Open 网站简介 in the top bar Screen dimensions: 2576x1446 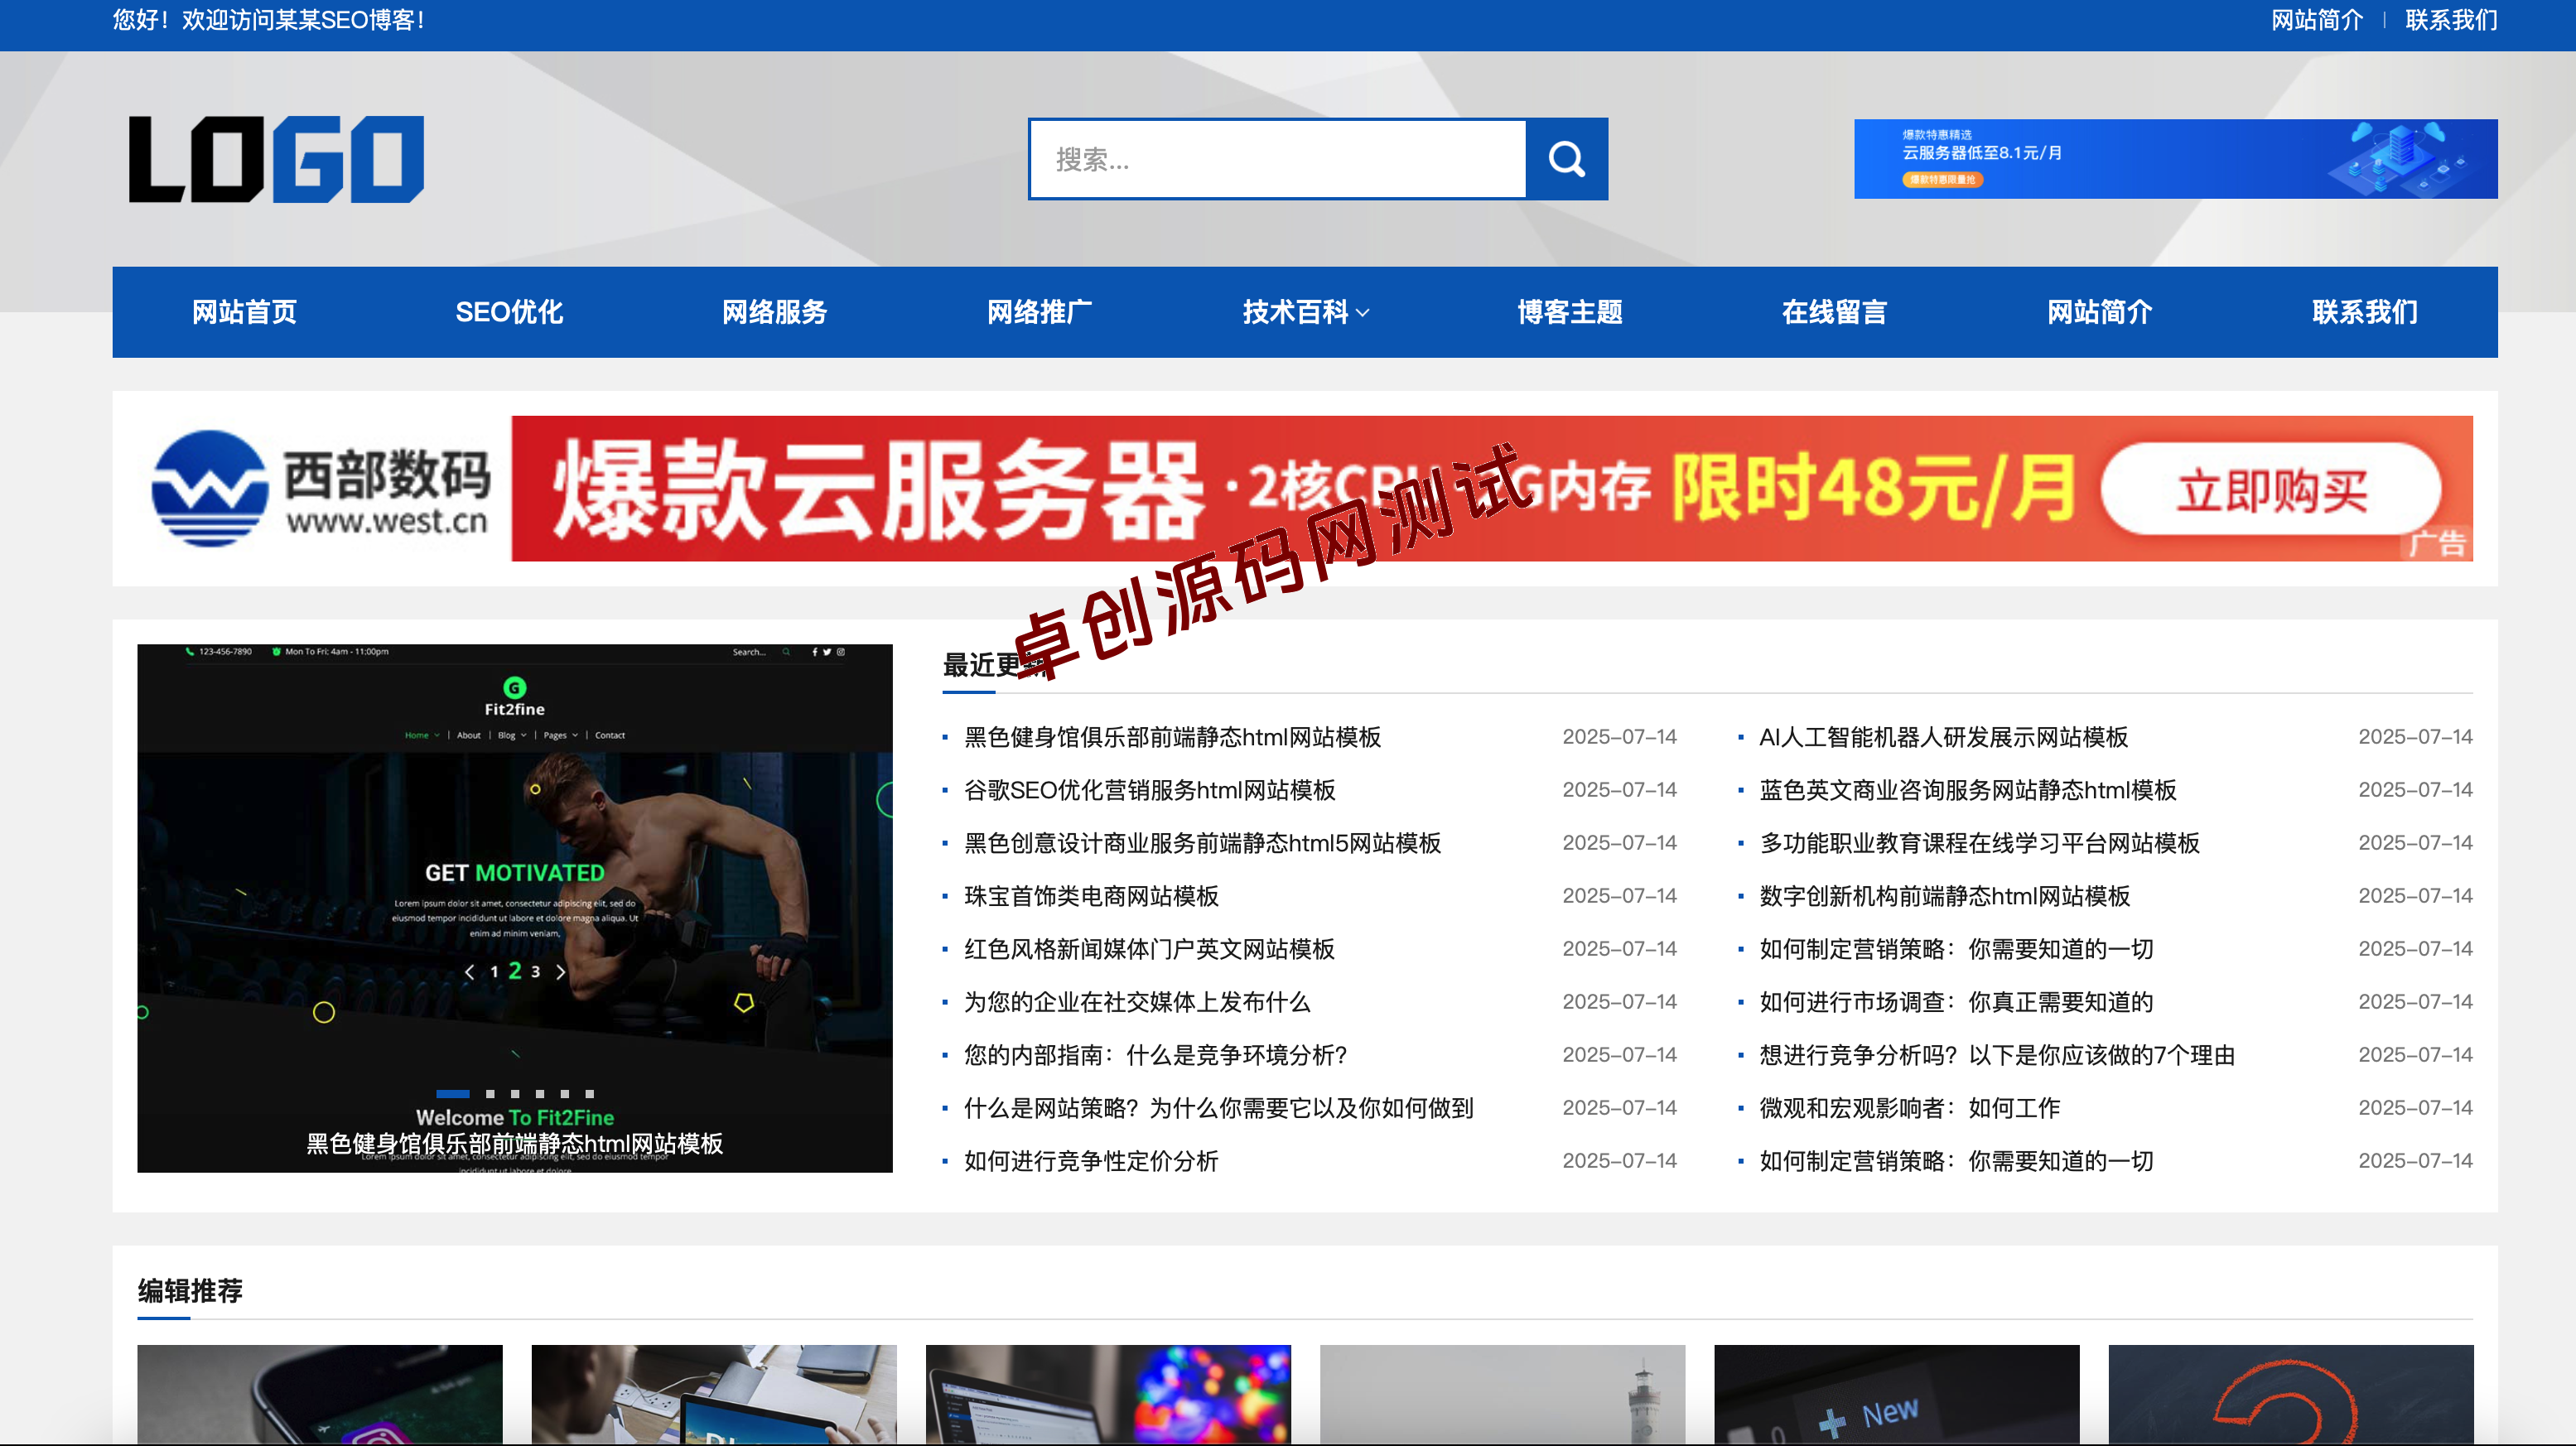point(2317,20)
